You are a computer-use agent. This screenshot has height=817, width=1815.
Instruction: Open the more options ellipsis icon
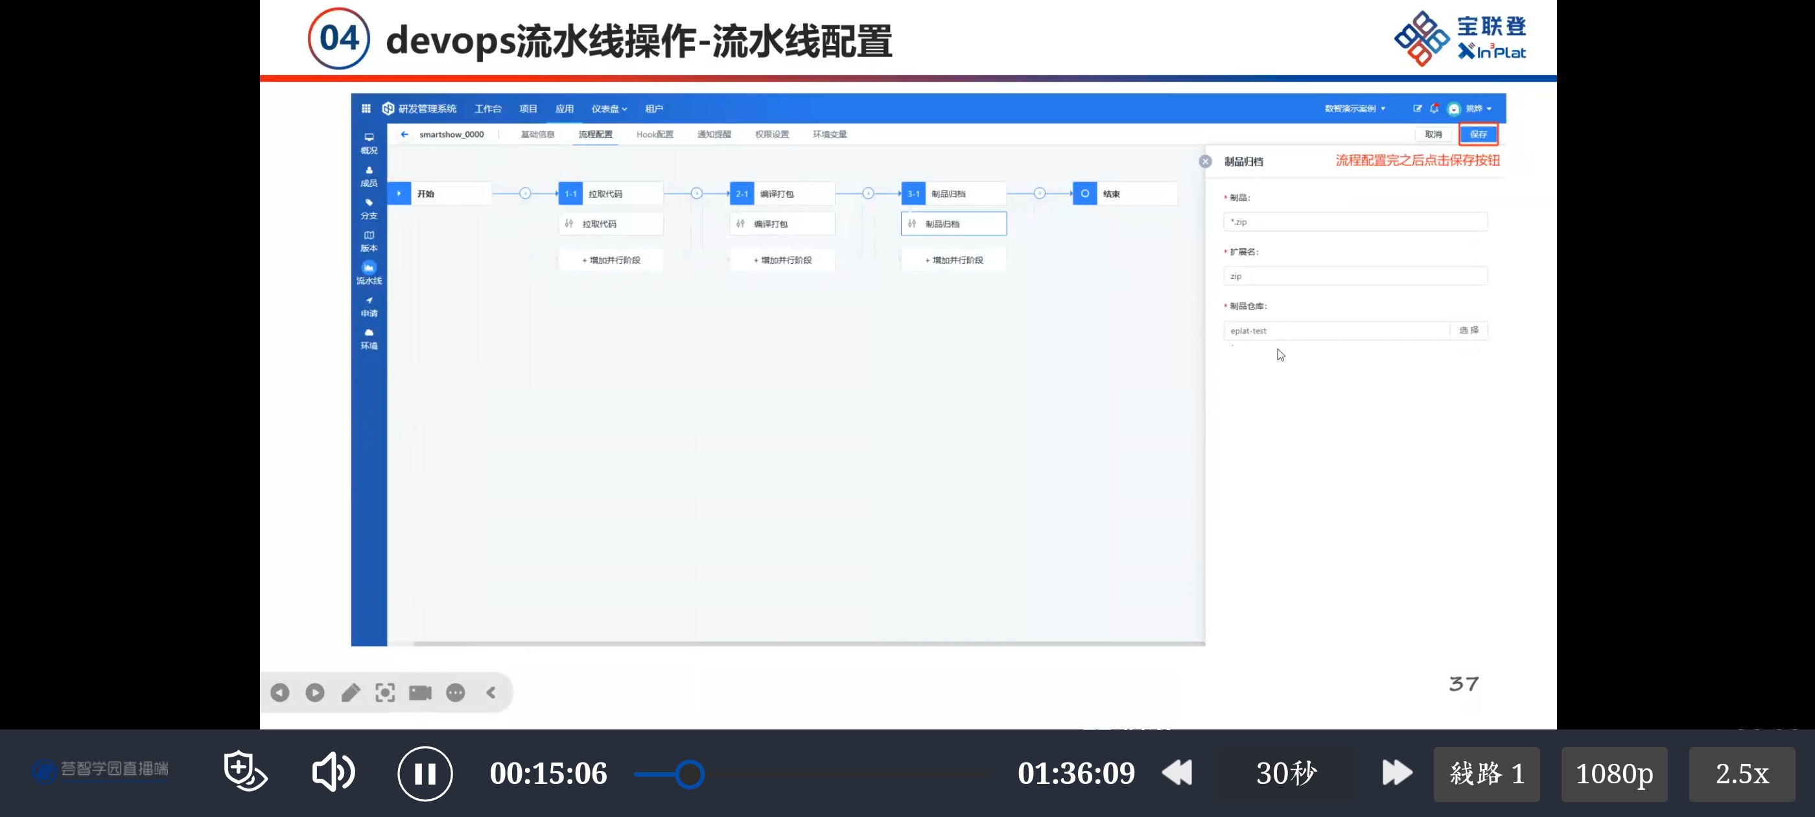[x=455, y=693]
